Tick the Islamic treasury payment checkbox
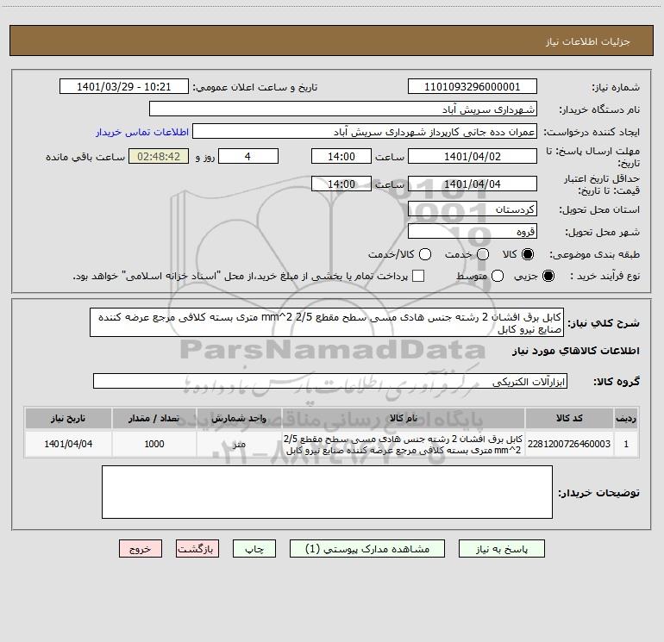The height and width of the screenshot is (642, 664). click(418, 276)
